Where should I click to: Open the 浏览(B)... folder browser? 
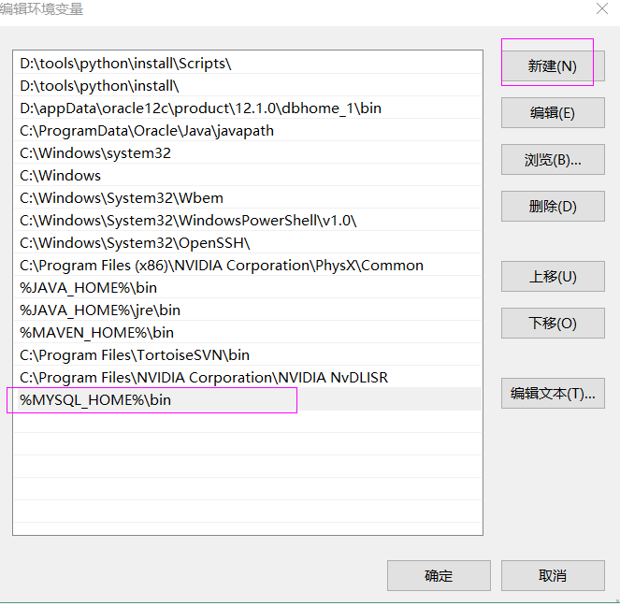tap(553, 160)
